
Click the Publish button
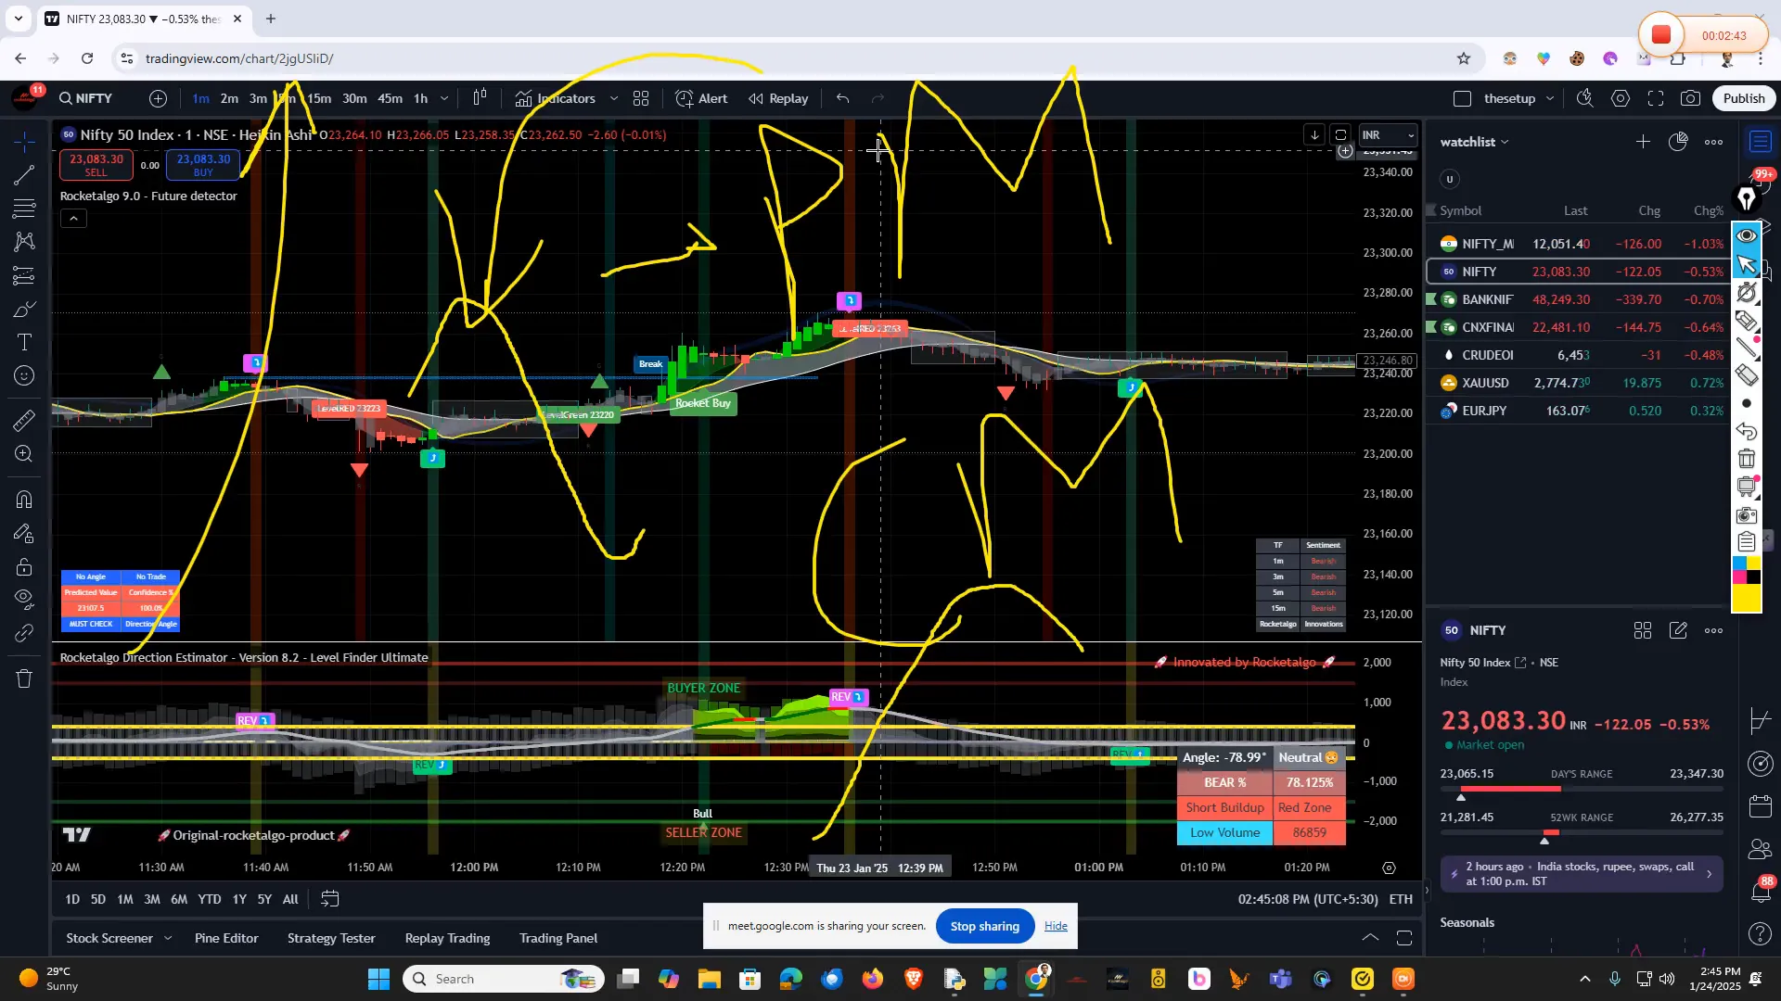[x=1743, y=97]
